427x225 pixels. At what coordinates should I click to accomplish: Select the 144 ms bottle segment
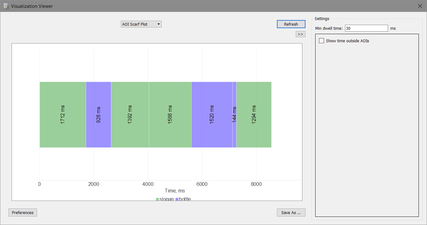[235, 115]
